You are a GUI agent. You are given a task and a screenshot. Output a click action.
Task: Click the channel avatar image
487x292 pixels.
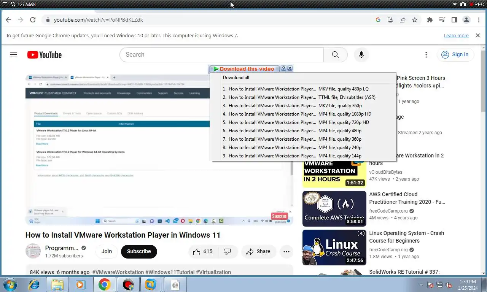[x=33, y=251]
